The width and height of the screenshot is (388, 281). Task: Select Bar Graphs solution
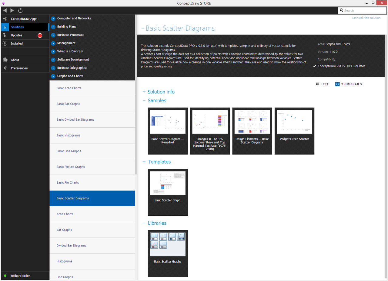pyautogui.click(x=92, y=230)
